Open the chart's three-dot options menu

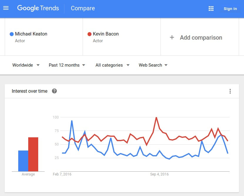click(x=230, y=91)
